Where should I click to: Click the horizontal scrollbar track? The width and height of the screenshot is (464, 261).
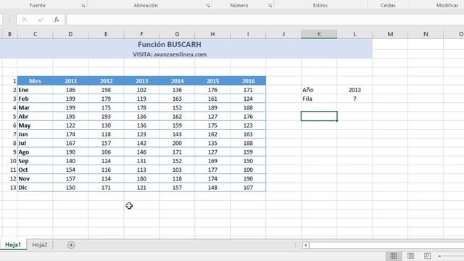point(386,245)
